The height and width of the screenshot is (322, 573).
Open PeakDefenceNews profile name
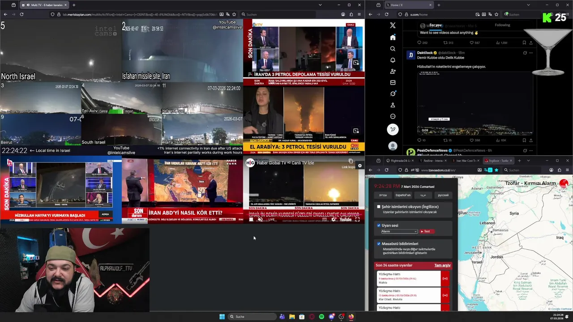(x=432, y=151)
